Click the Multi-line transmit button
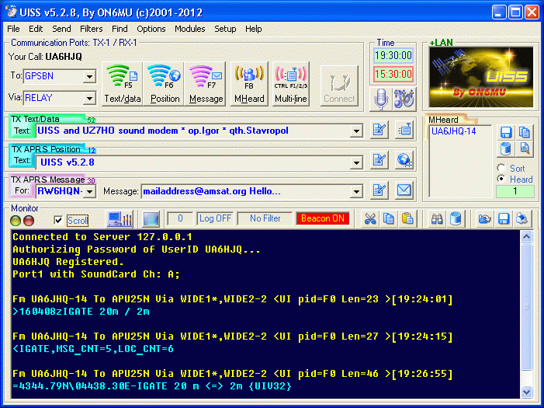Viewport: 544px width, 408px height. coord(291,85)
